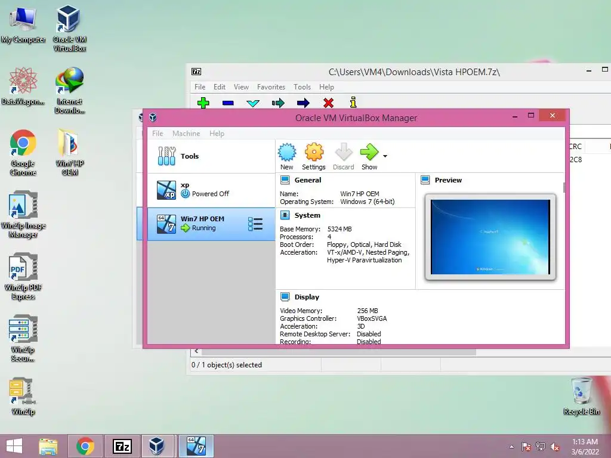This screenshot has width=611, height=458.
Task: Click the System section chip icon
Action: pos(285,215)
